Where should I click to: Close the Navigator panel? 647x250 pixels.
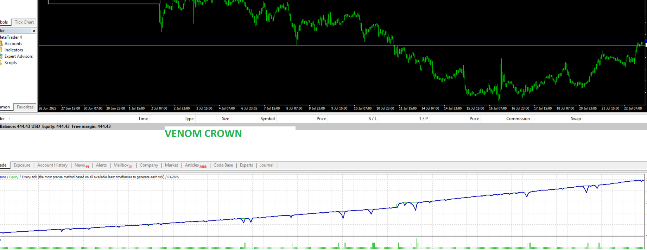34,31
